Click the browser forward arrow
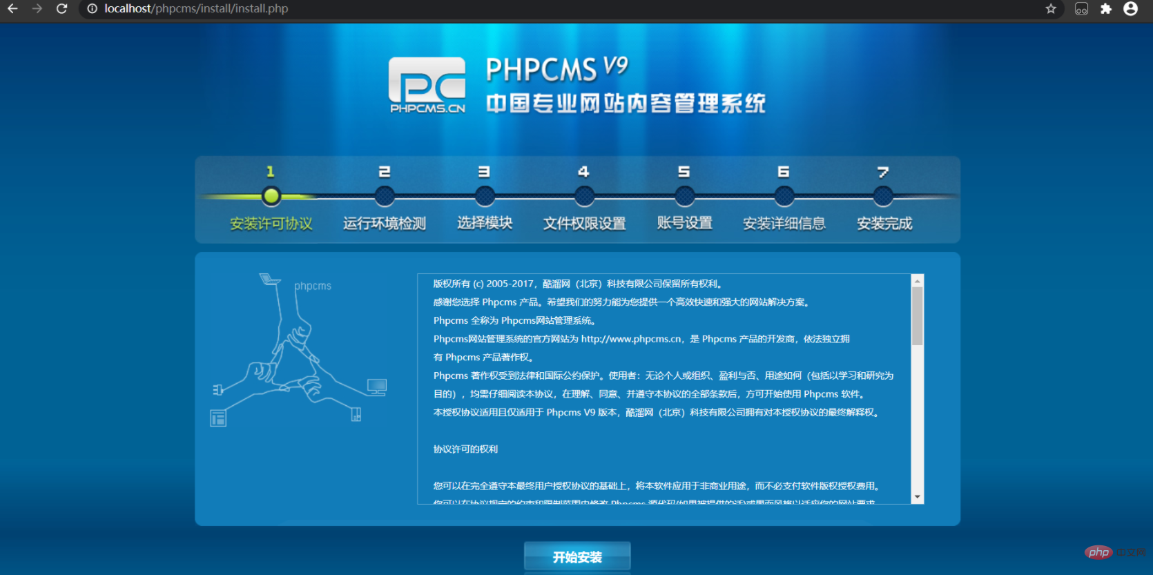The image size is (1153, 575). coord(37,9)
